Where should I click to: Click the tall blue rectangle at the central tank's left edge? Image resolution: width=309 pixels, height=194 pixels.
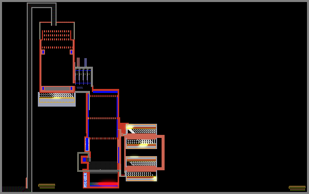point(87,144)
